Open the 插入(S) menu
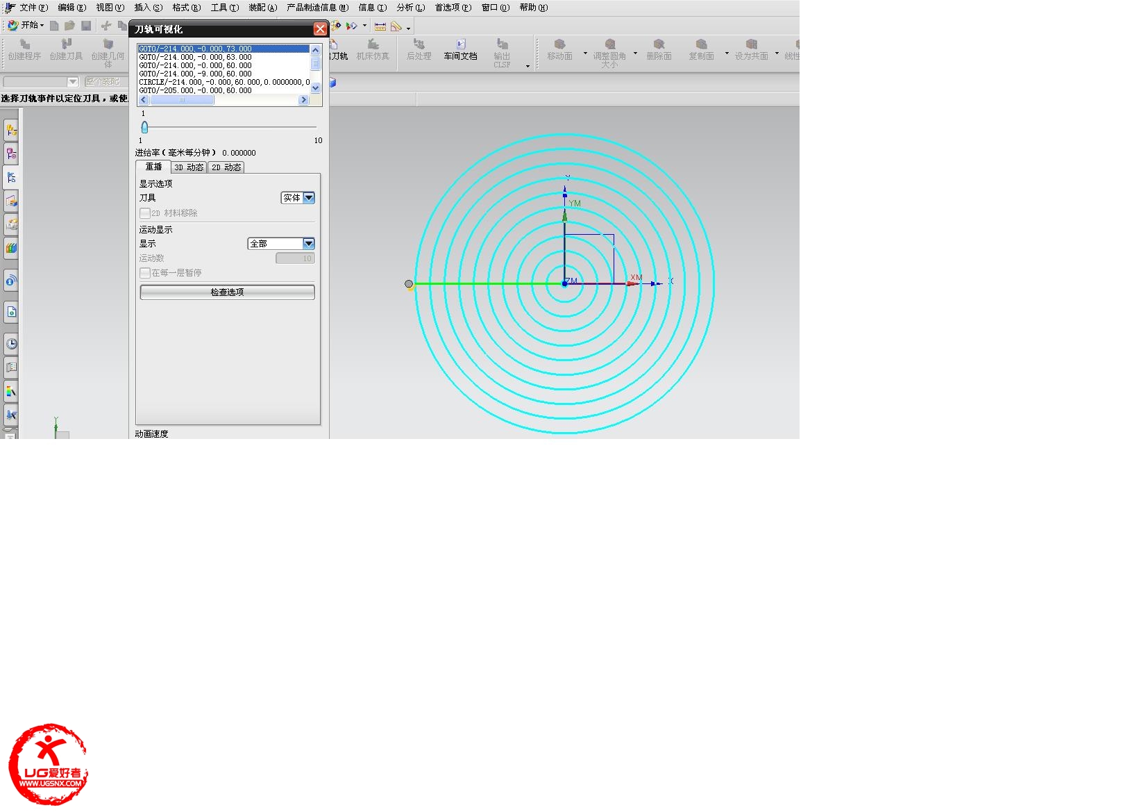The width and height of the screenshot is (1148, 812). pos(148,8)
